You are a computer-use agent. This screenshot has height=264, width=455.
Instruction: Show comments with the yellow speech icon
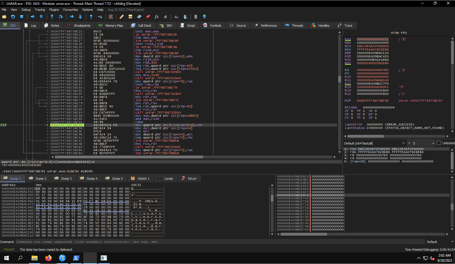pos(130,17)
